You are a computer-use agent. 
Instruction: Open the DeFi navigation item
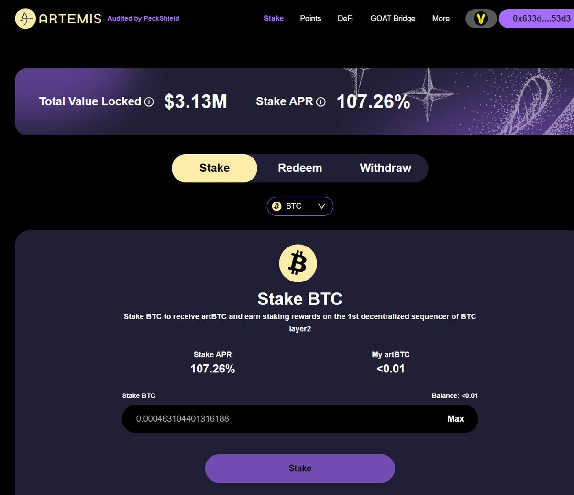click(x=346, y=19)
